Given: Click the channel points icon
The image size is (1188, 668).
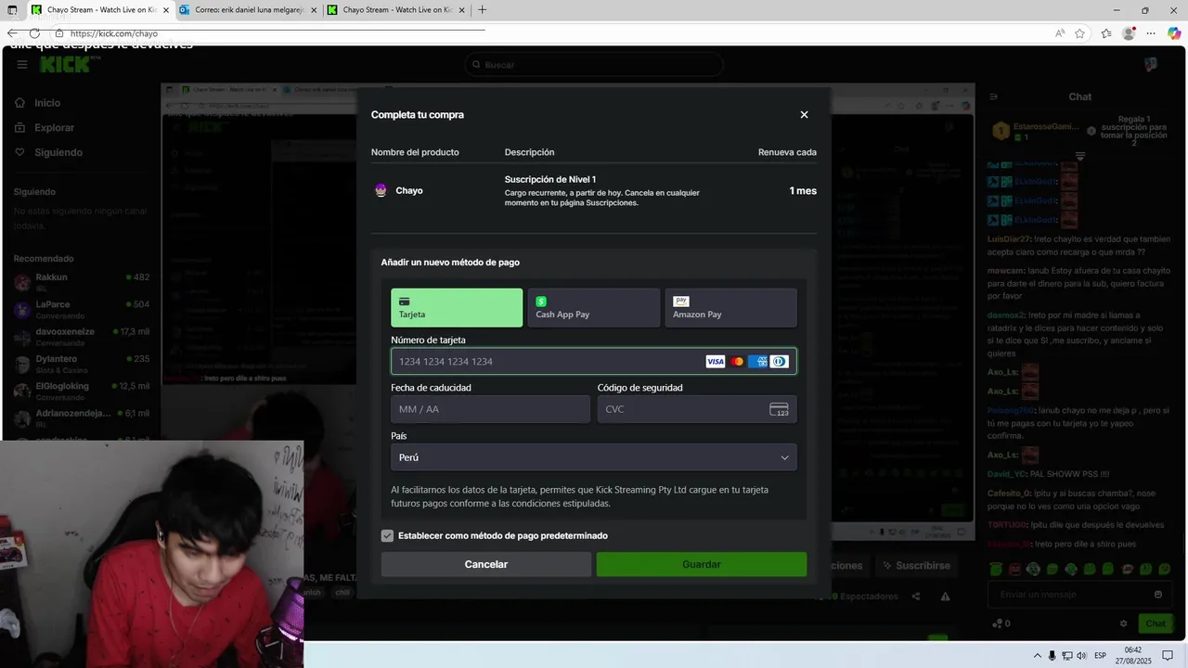Looking at the screenshot, I should coord(998,623).
